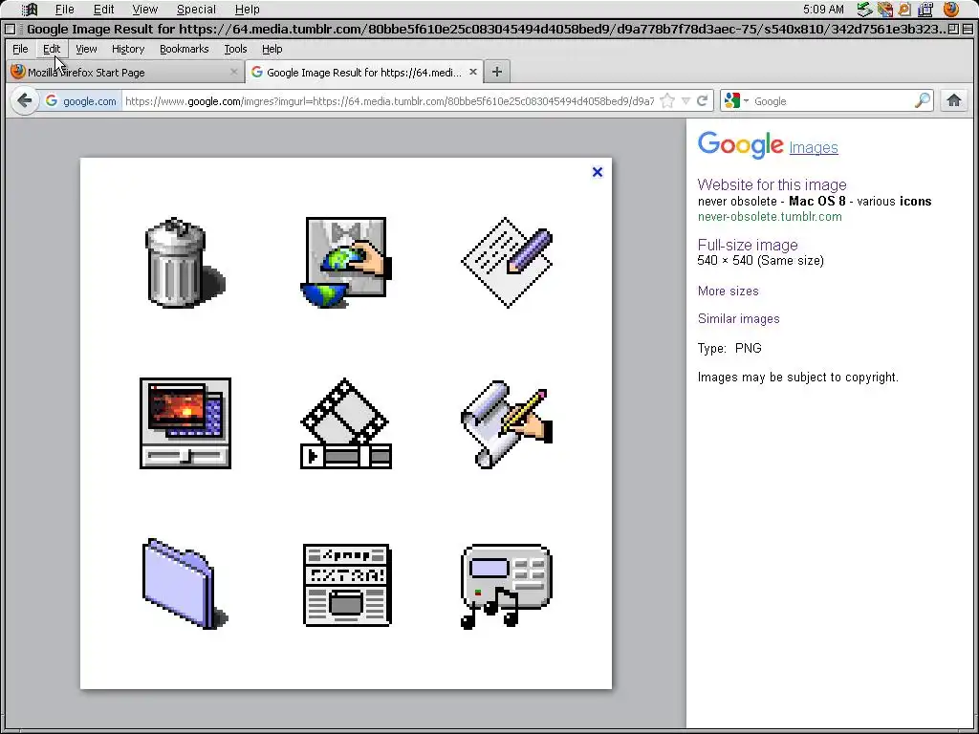Open the Tools menu
Screen dimensions: 979x734
[235, 49]
